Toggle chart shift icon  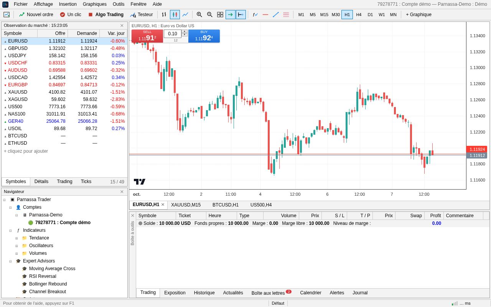241,15
